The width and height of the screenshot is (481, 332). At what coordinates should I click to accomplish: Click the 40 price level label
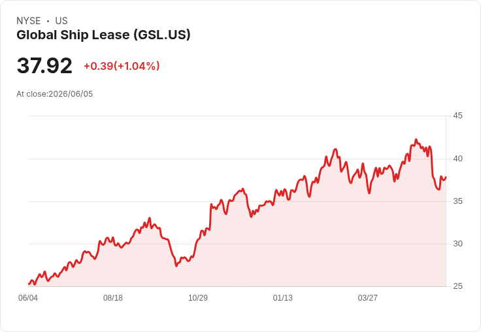(x=457, y=159)
